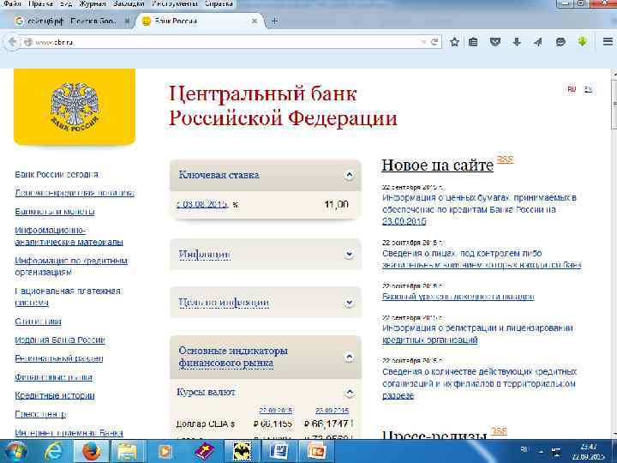Close the Google search tab
Screen dimensions: 617x463
[x=127, y=21]
